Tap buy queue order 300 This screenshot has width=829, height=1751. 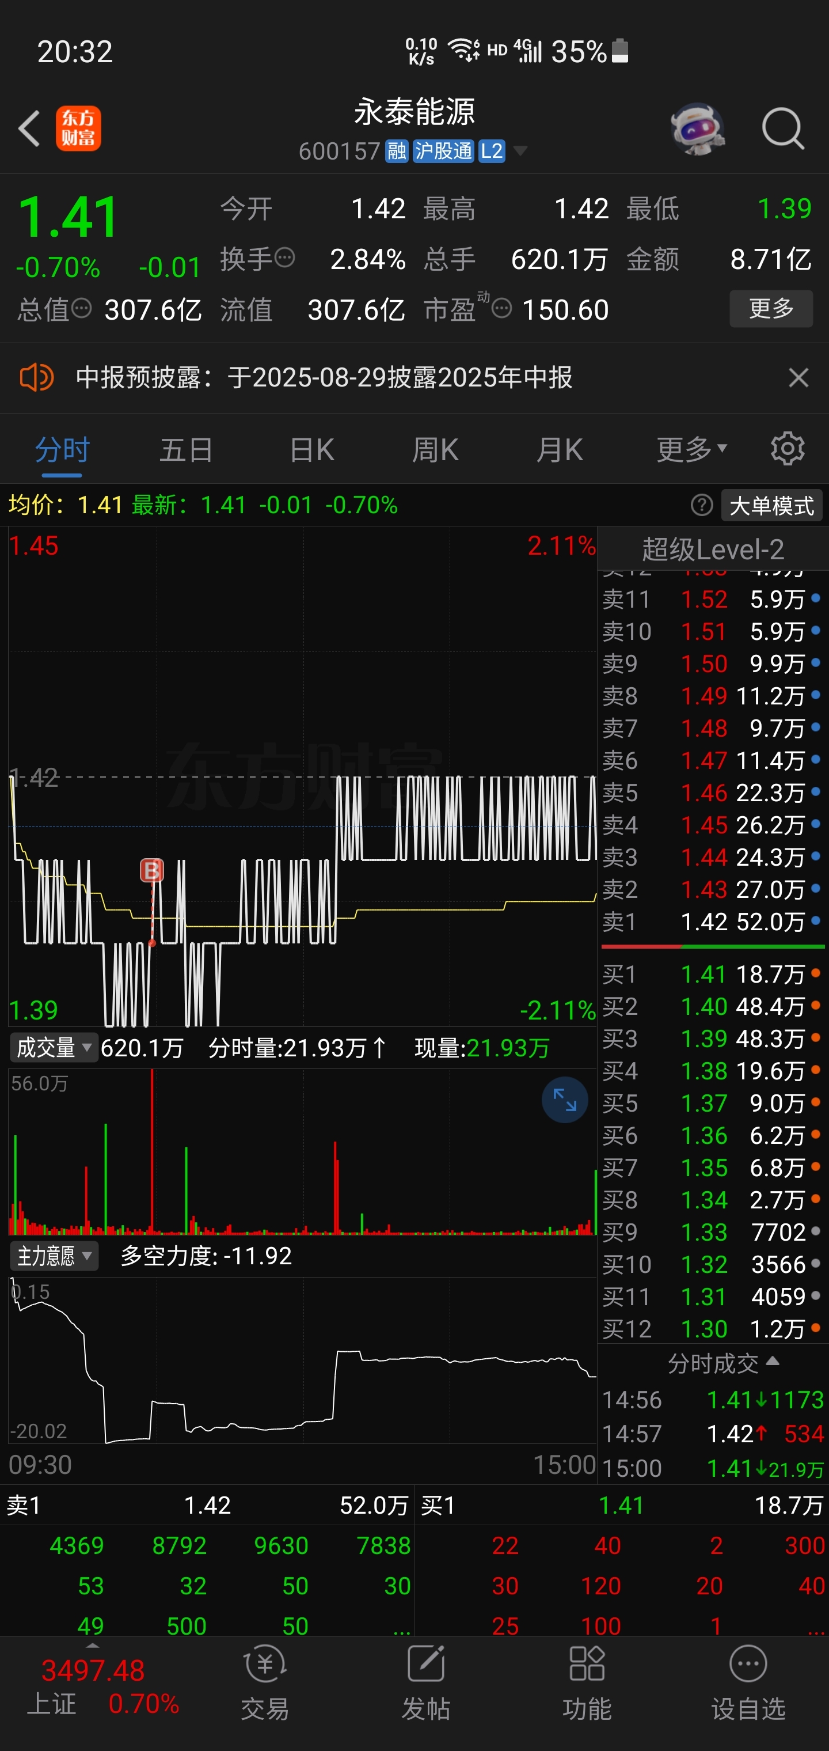coord(805,1545)
